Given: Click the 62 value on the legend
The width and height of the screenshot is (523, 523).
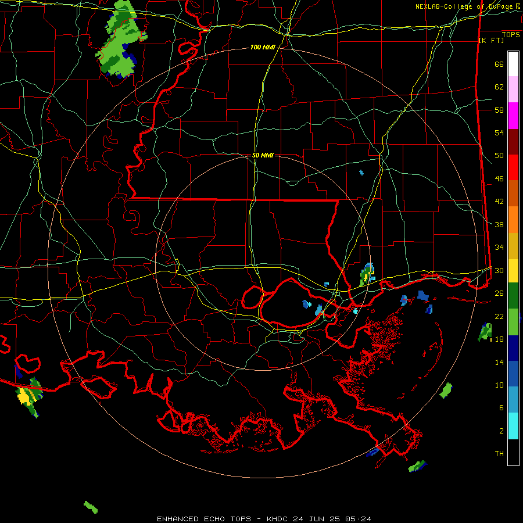Looking at the screenshot, I should [x=499, y=87].
